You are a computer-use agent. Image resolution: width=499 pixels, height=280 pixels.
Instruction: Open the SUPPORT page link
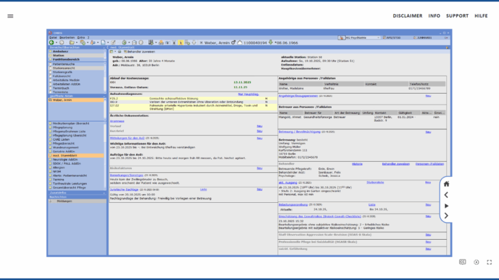(457, 15)
